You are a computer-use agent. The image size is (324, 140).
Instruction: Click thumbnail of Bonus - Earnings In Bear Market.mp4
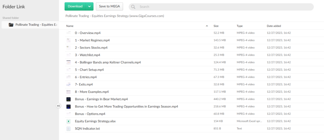(x=68, y=99)
